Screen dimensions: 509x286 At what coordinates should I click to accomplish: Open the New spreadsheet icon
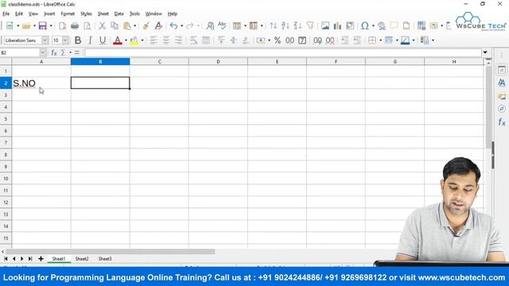10,25
